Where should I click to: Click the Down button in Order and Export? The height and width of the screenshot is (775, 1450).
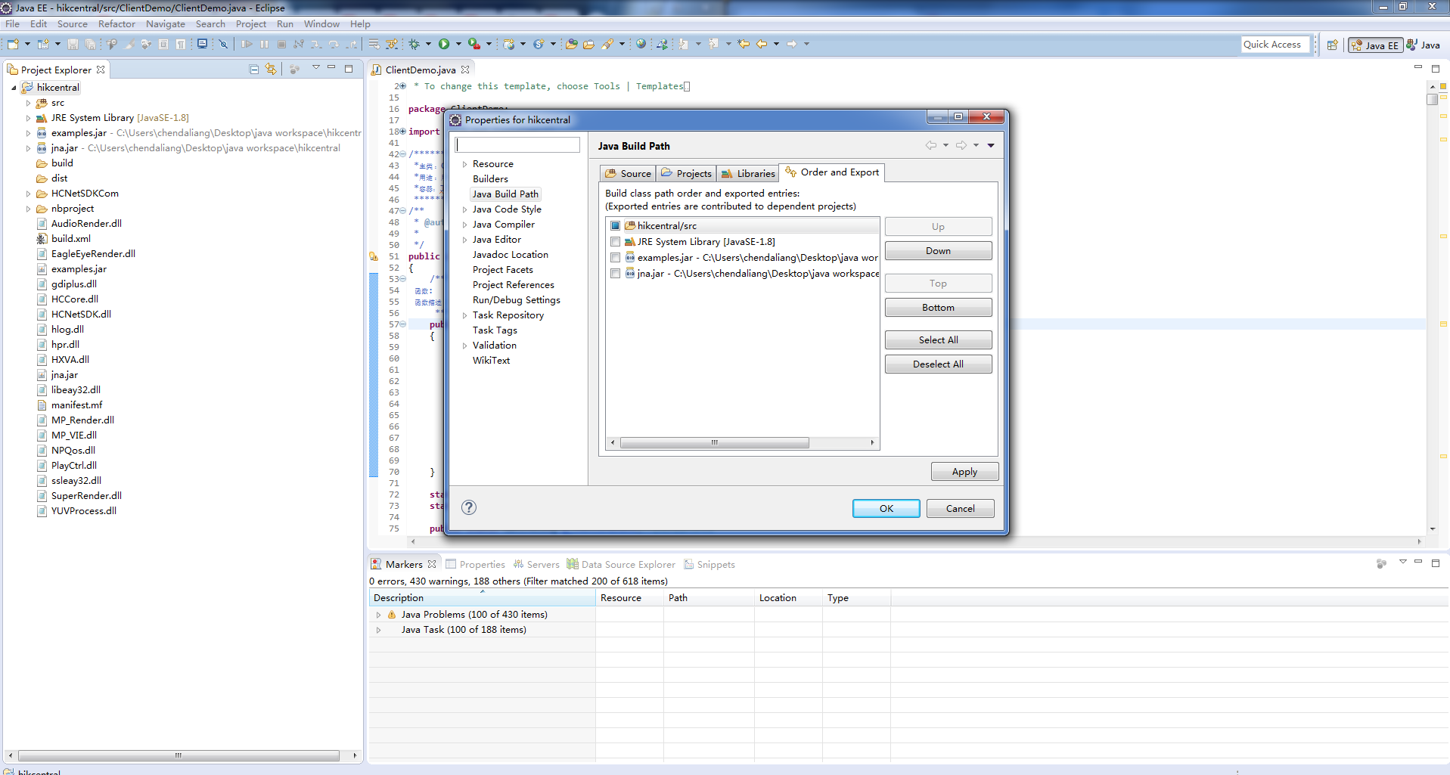pyautogui.click(x=938, y=251)
